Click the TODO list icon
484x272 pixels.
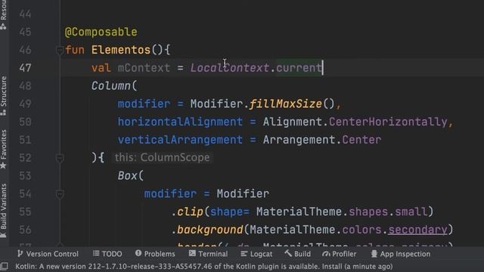click(x=96, y=254)
